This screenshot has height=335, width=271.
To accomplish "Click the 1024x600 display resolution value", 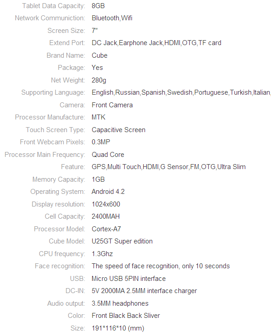I will (x=106, y=204).
